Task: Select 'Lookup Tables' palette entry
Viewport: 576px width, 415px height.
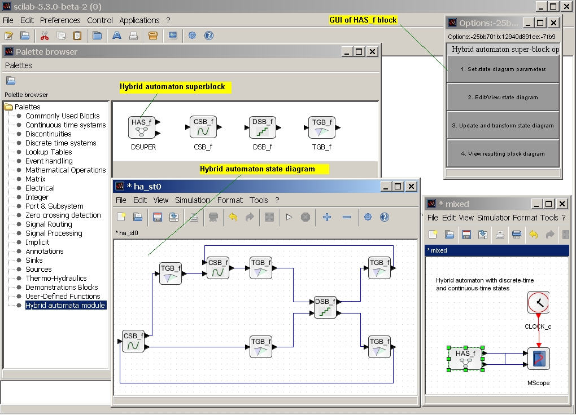Action: [x=49, y=152]
